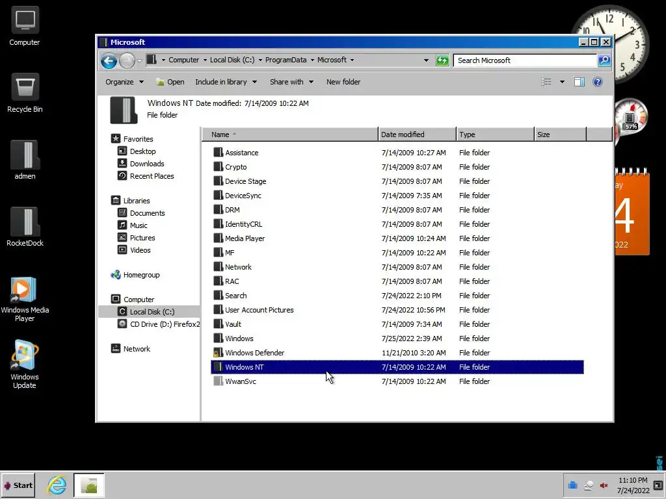
Task: Click Open in the toolbar
Action: click(170, 82)
